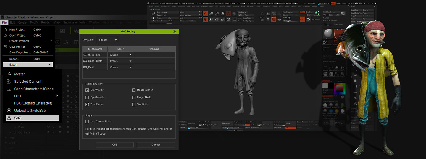This screenshot has width=426, height=159.
Task: Disable the Tear Ducts checkbox
Action: coord(87,104)
